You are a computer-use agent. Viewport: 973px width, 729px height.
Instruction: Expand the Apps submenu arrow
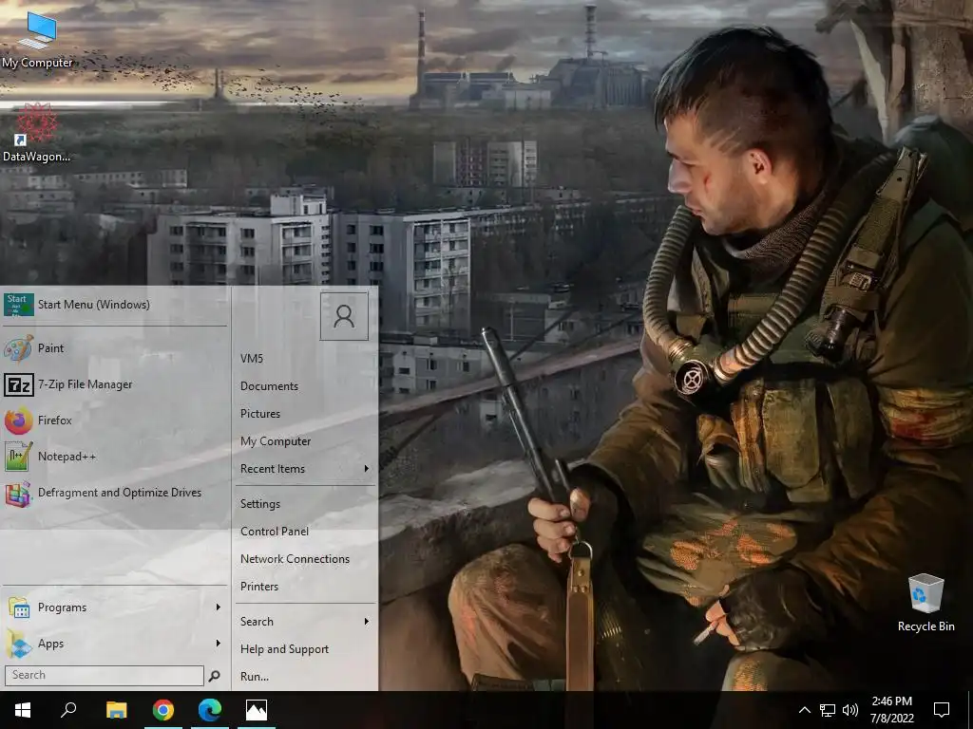click(x=218, y=644)
